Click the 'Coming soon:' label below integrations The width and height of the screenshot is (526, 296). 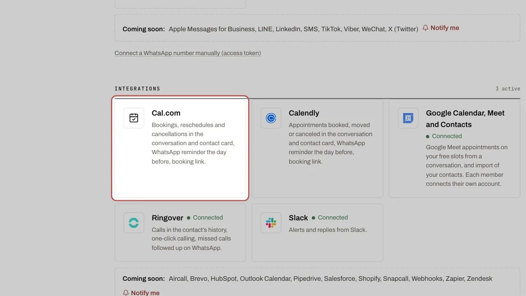(x=143, y=279)
